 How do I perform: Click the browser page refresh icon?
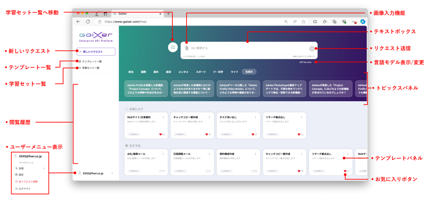point(88,21)
